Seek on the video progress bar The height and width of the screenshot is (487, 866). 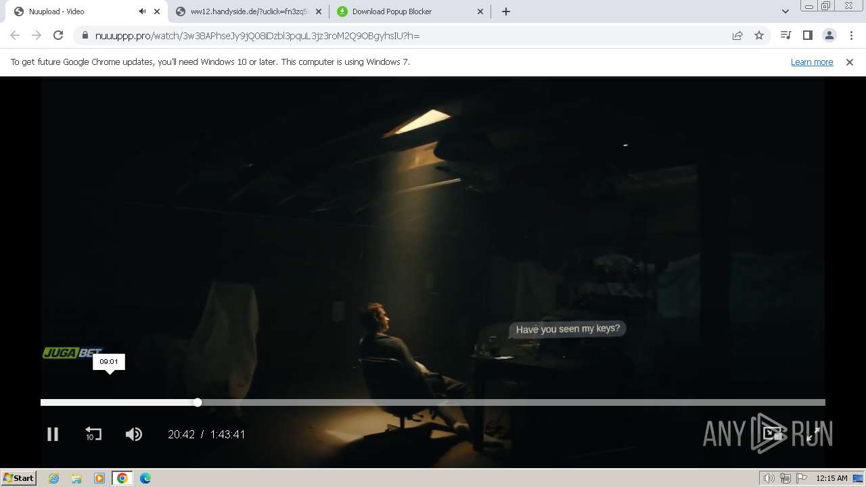(433, 402)
